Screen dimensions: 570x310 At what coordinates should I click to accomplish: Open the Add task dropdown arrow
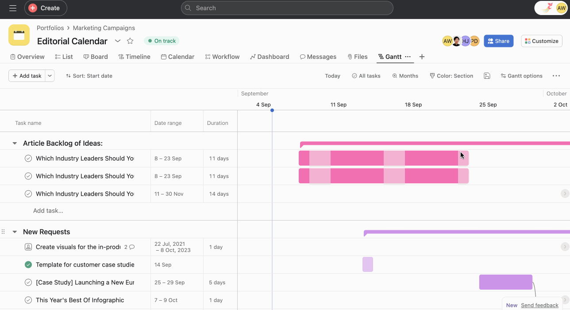(x=50, y=75)
